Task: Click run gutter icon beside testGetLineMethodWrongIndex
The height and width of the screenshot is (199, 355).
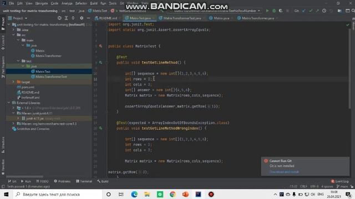Action: 100,128
